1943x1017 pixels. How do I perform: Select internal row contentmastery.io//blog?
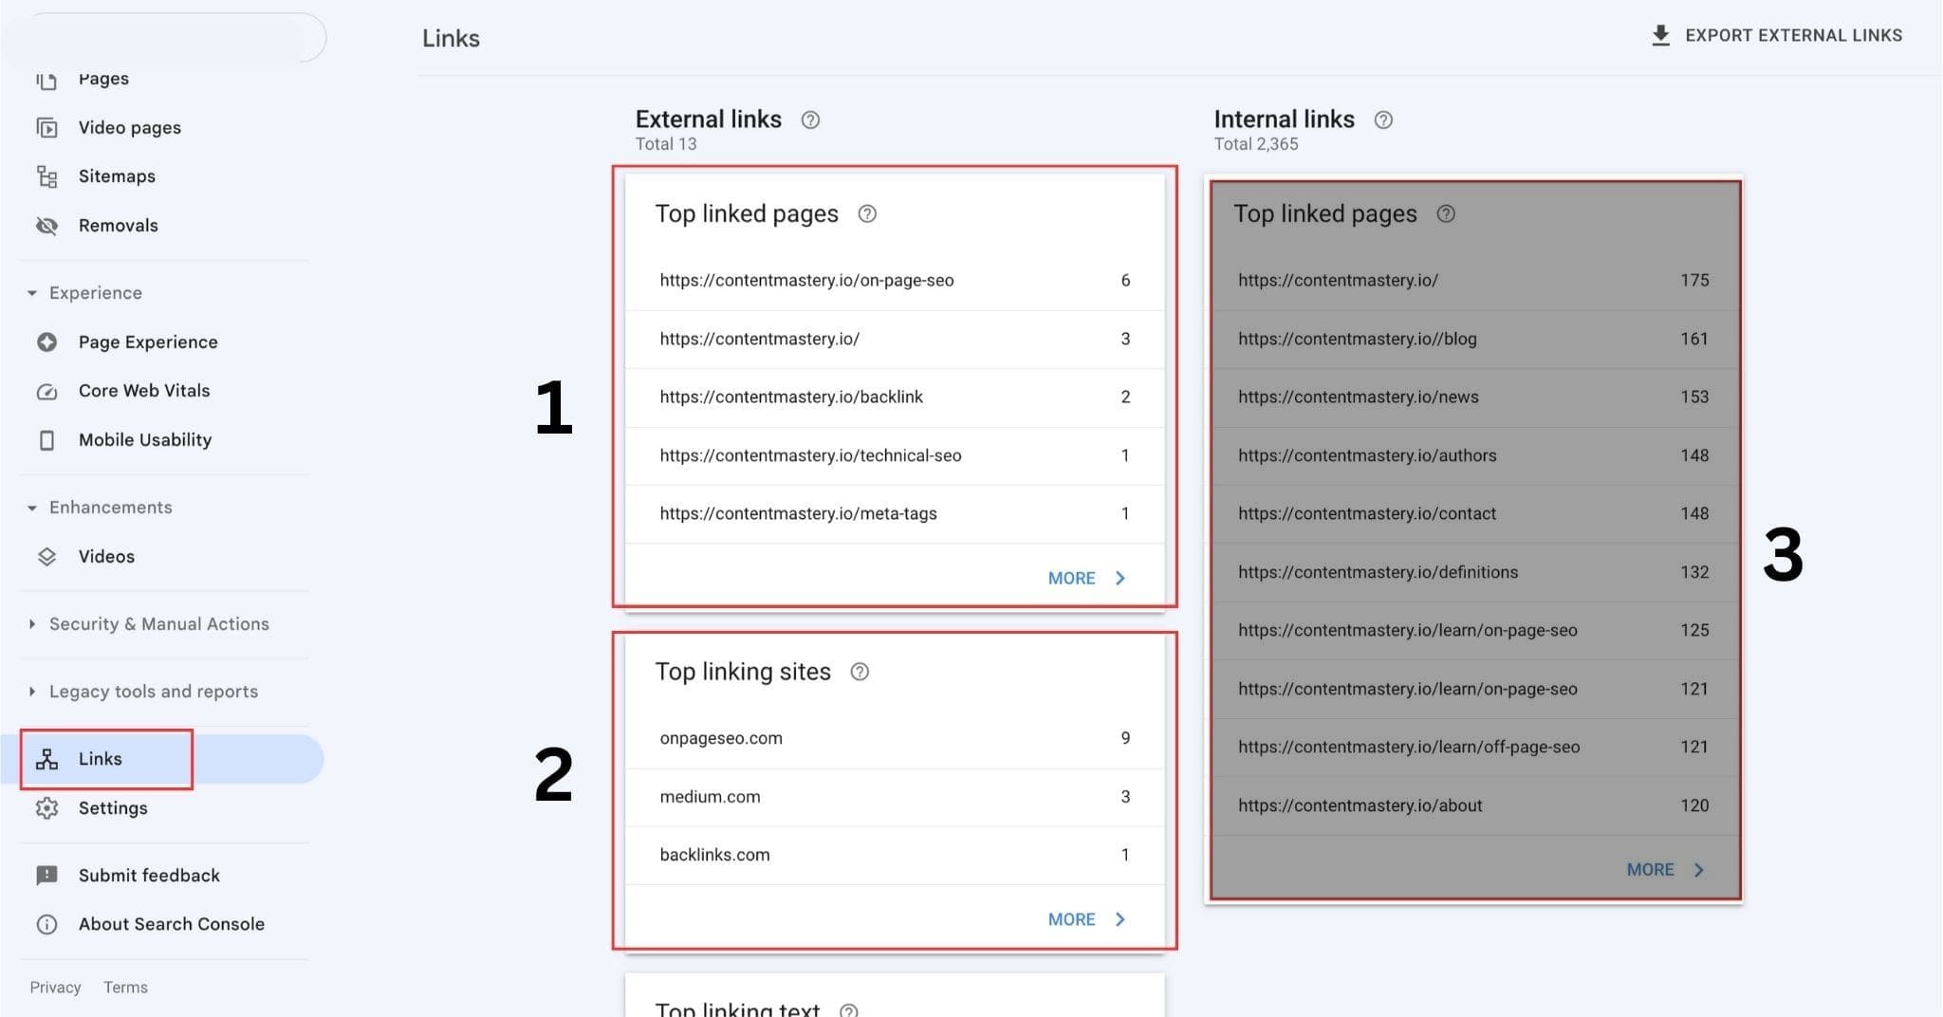[1474, 340]
